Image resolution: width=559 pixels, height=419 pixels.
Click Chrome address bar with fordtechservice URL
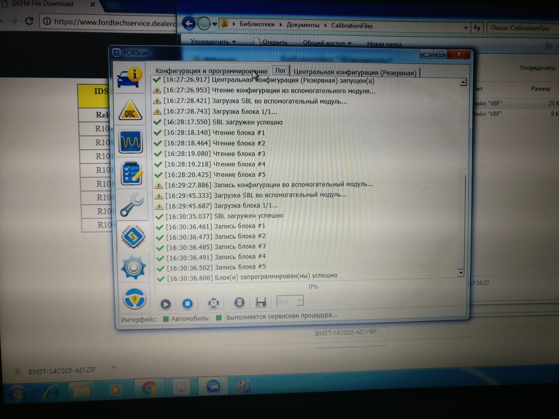[109, 22]
